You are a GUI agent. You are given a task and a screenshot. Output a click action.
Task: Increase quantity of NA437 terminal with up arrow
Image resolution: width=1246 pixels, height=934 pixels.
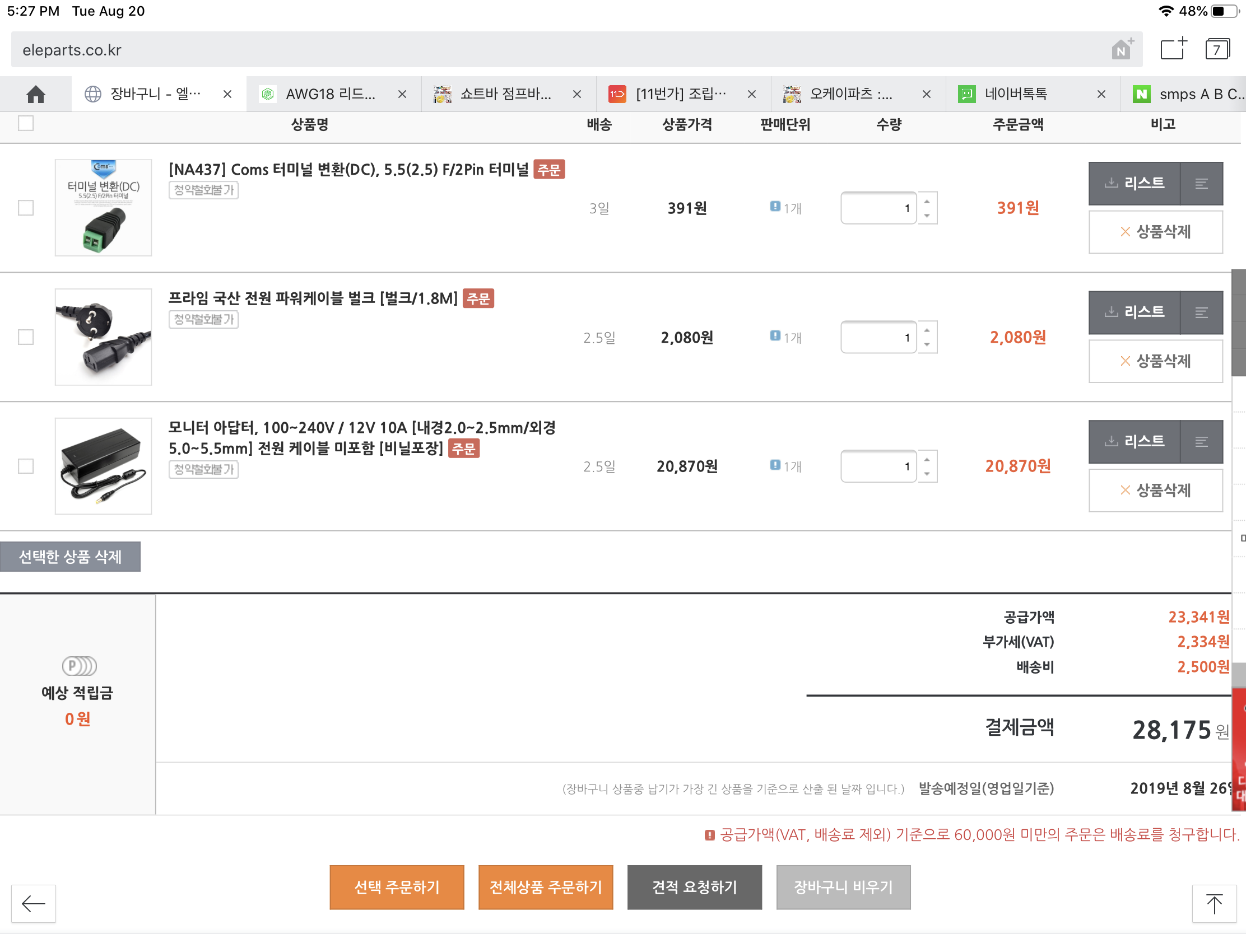[x=927, y=201]
